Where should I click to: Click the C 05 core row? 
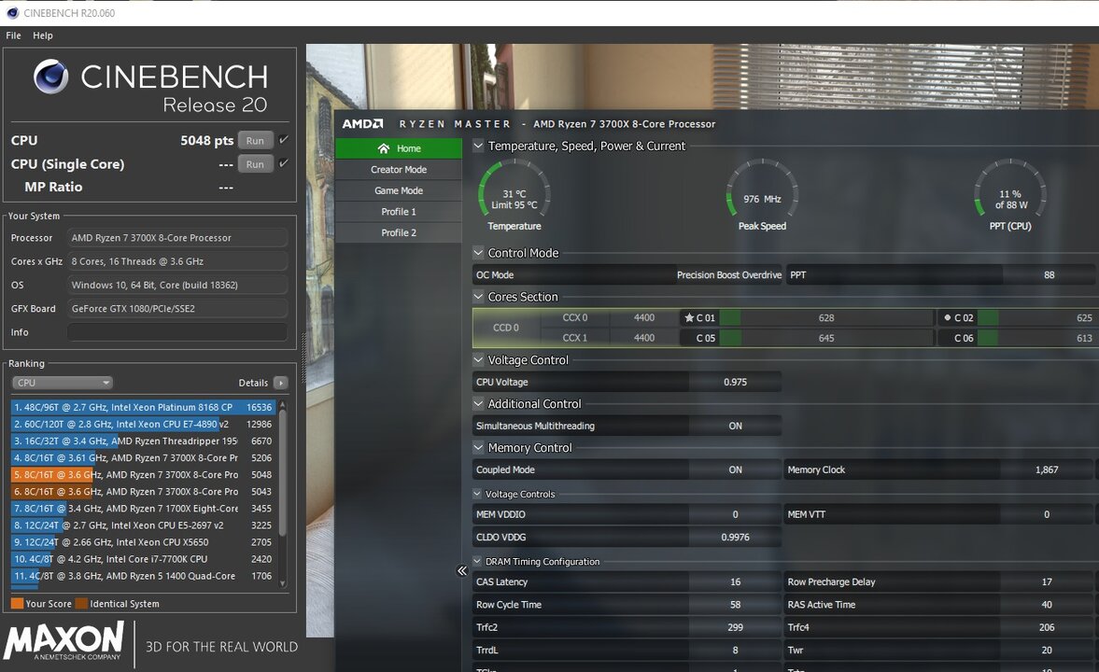pyautogui.click(x=806, y=338)
